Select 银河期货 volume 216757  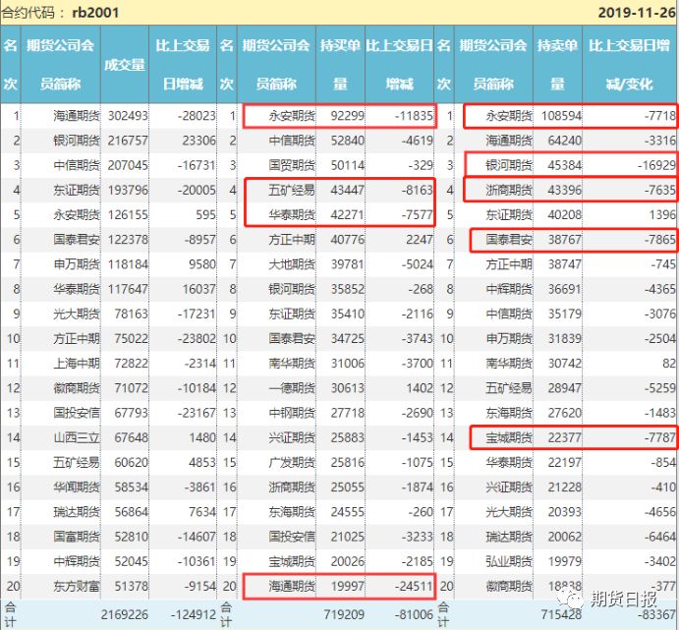tap(128, 141)
